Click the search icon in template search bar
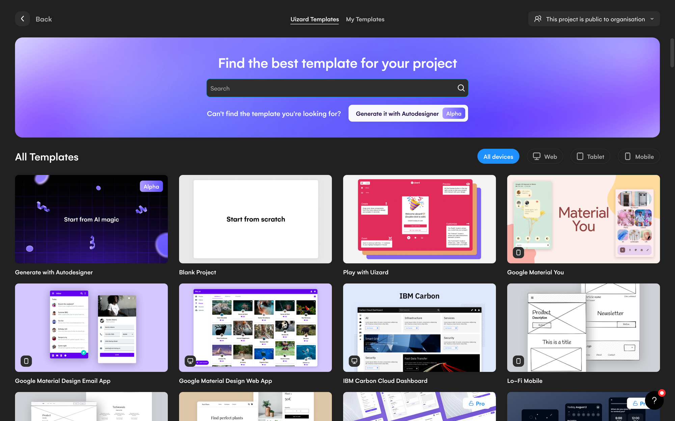This screenshot has height=421, width=675. coord(461,88)
